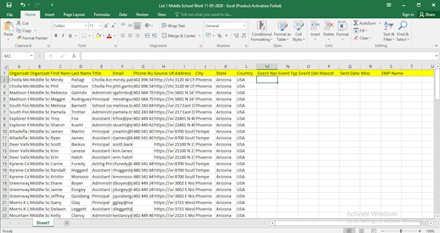Open Find & Select magnifier

[x=402, y=32]
